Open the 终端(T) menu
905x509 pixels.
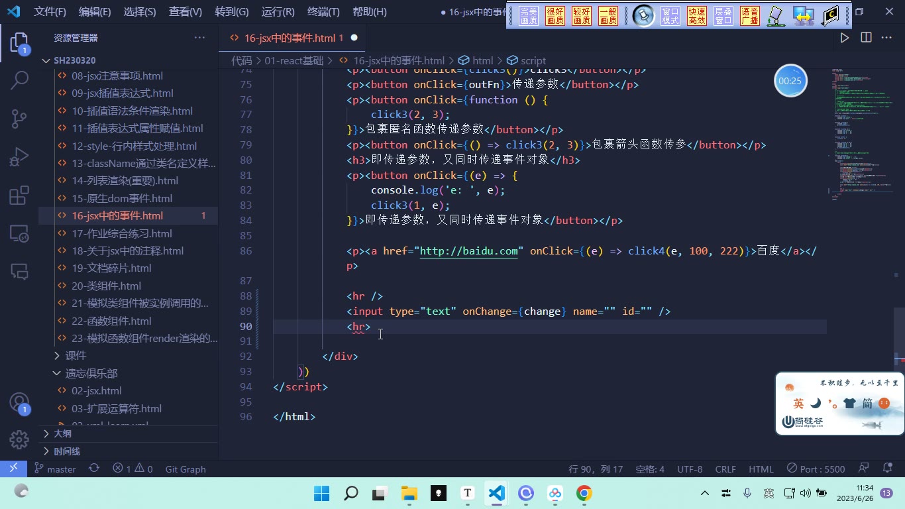323,12
